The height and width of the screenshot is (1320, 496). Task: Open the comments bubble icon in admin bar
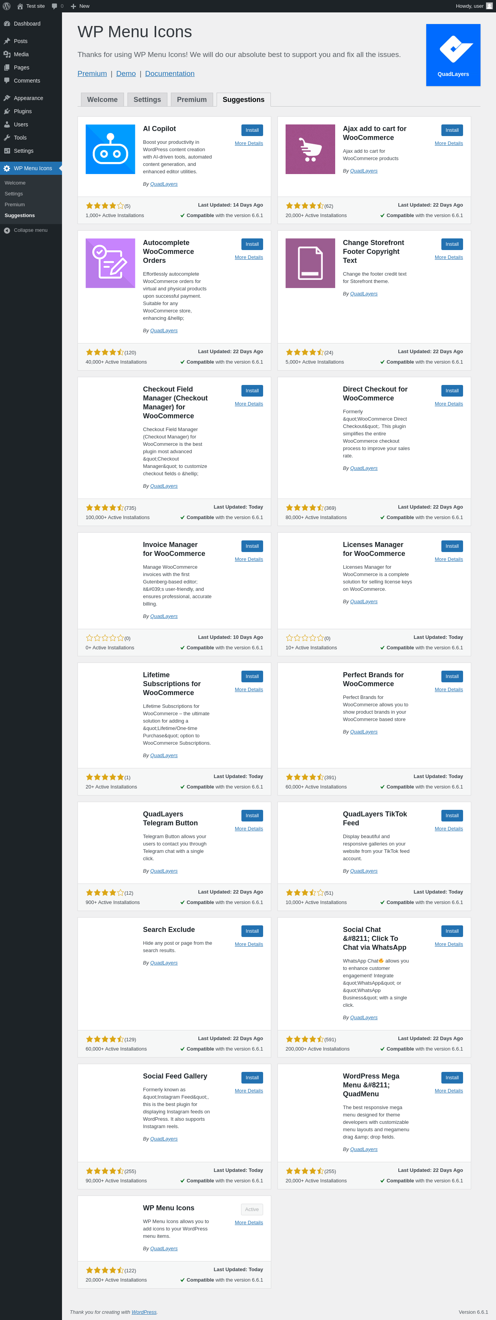pyautogui.click(x=54, y=6)
